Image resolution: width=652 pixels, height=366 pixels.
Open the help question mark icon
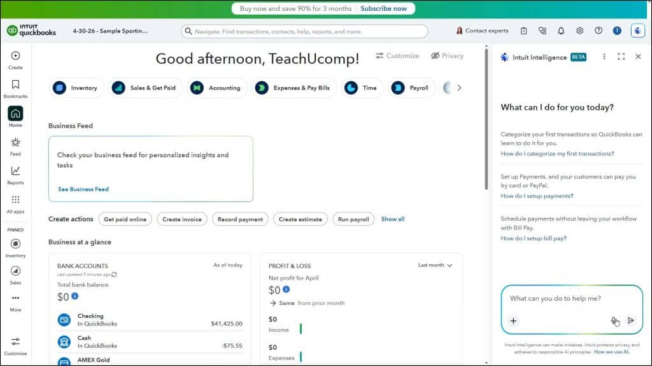[x=599, y=30]
